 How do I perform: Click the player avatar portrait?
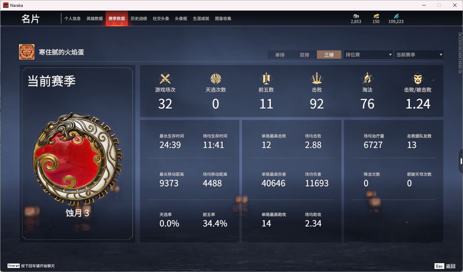coord(27,52)
